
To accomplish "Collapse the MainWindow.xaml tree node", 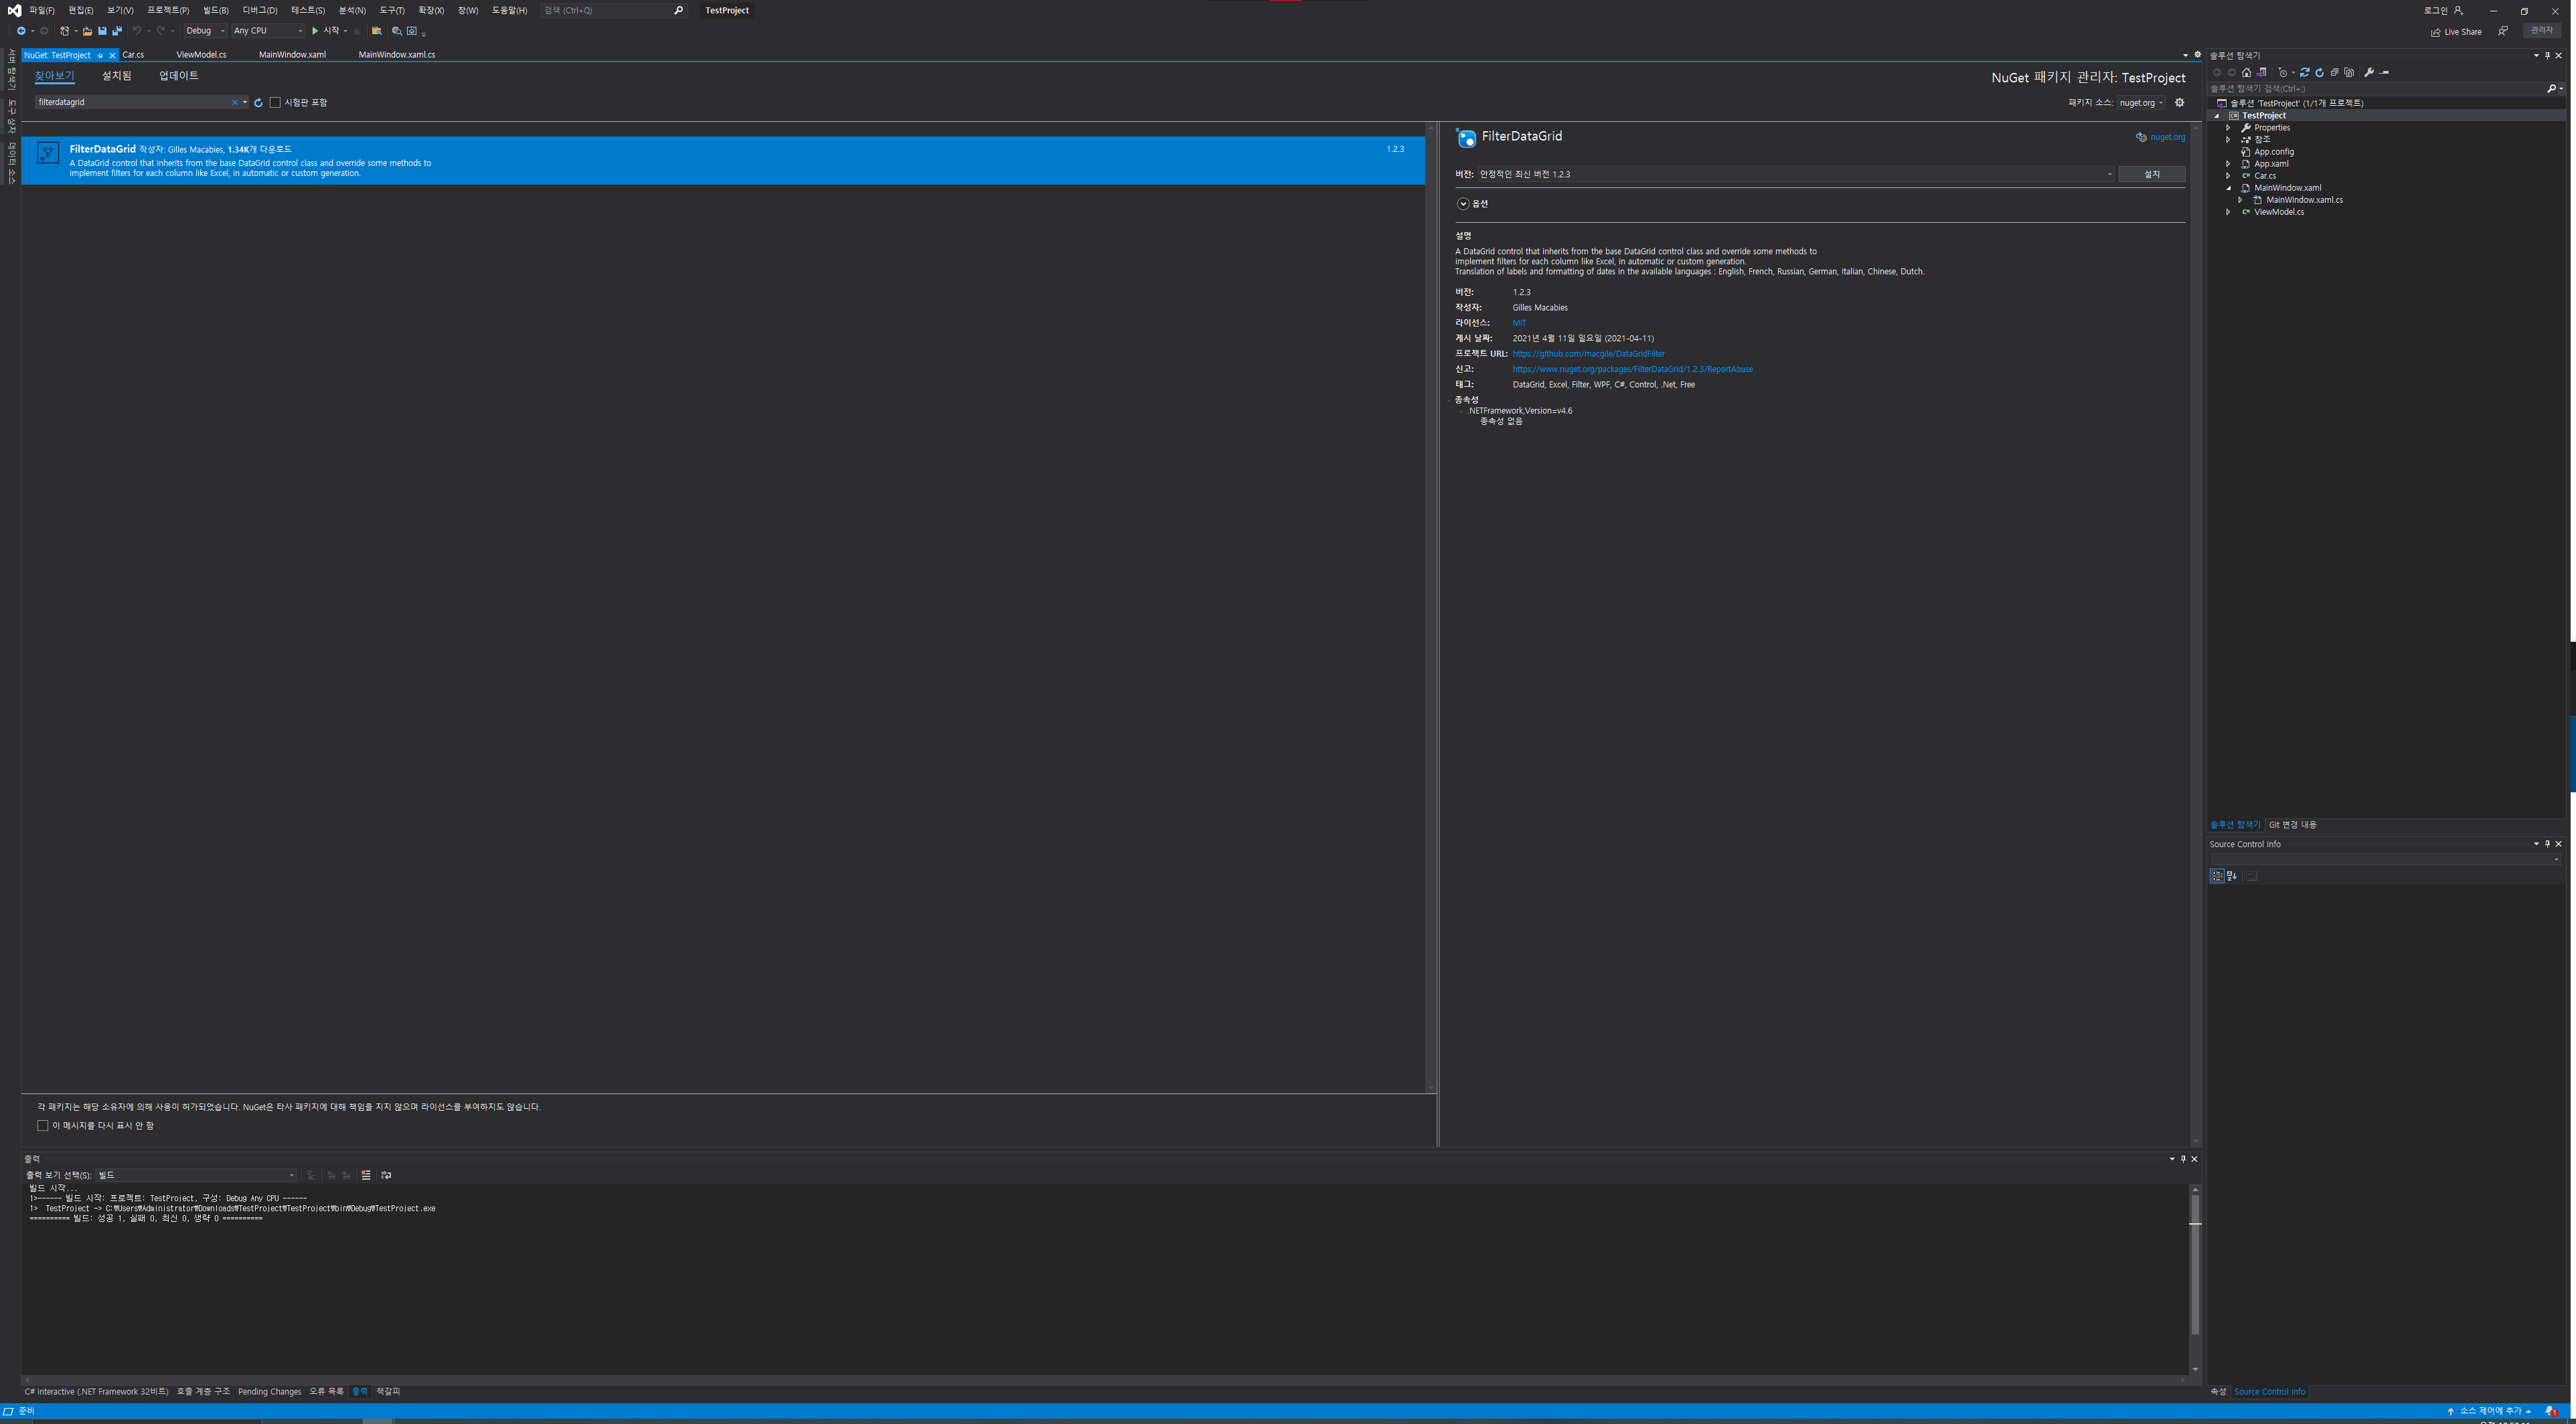I will tap(2228, 188).
